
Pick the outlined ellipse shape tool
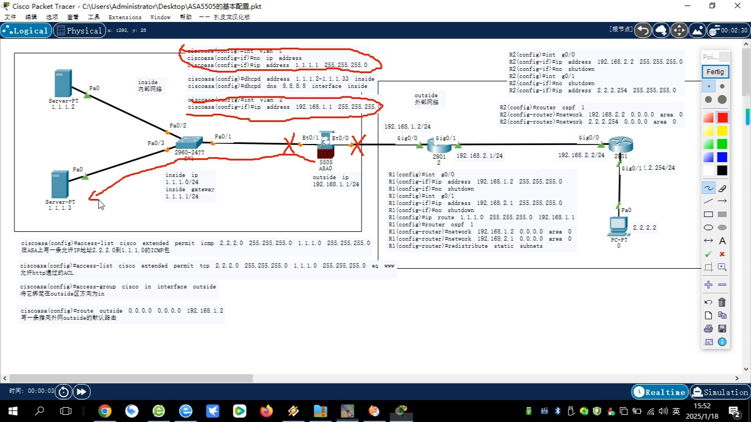pos(709,227)
